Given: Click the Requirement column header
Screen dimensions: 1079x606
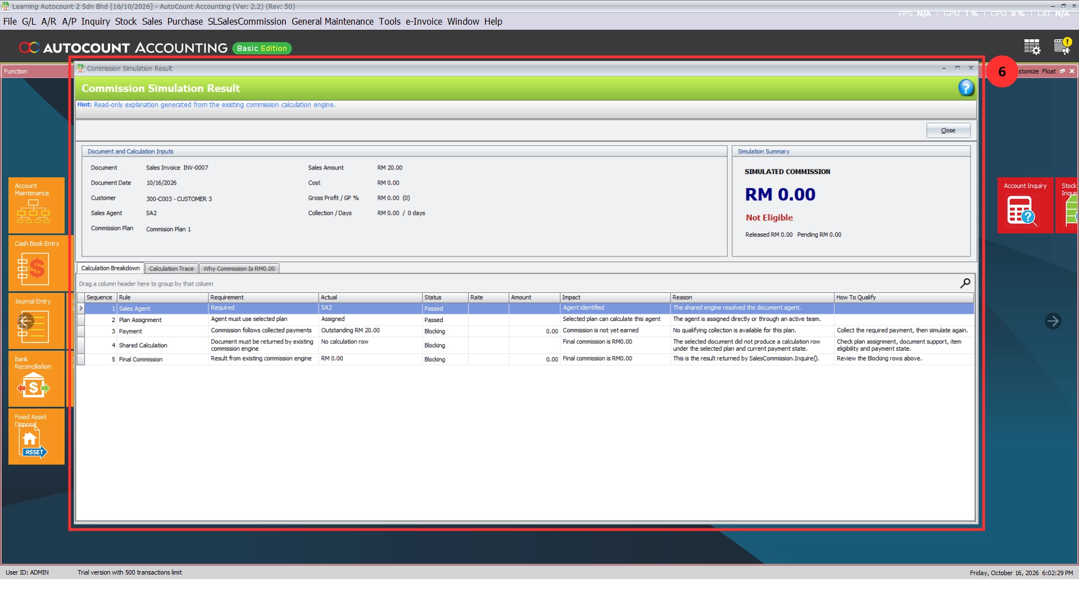Looking at the screenshot, I should coord(263,297).
